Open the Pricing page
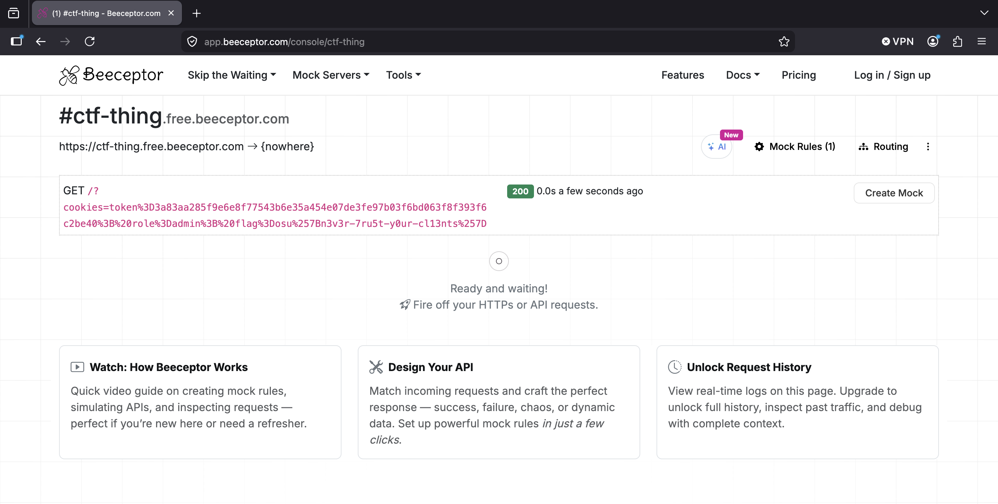The image size is (998, 504). pyautogui.click(x=798, y=75)
